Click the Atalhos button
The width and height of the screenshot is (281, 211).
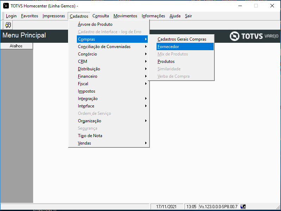16,46
